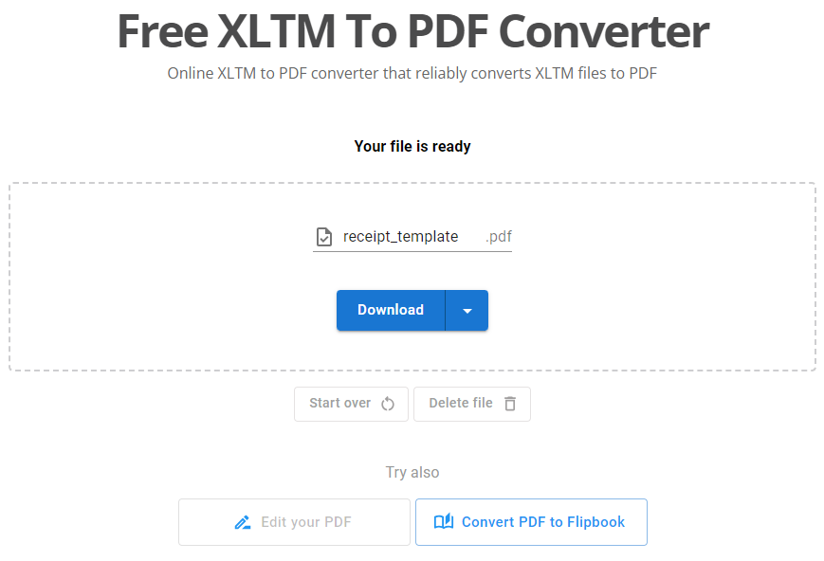Click the 'Online XLTM to PDF converter' subtitle
Image resolution: width=824 pixels, height=561 pixels.
click(x=273, y=73)
